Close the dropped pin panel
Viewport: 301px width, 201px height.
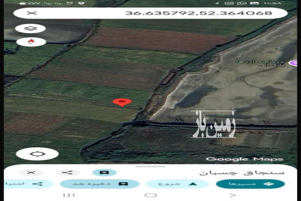(x=31, y=172)
